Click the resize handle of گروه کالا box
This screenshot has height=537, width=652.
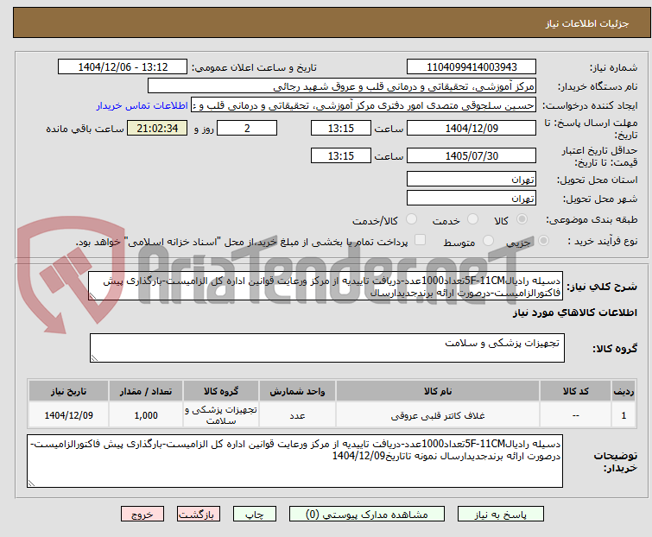click(x=94, y=358)
